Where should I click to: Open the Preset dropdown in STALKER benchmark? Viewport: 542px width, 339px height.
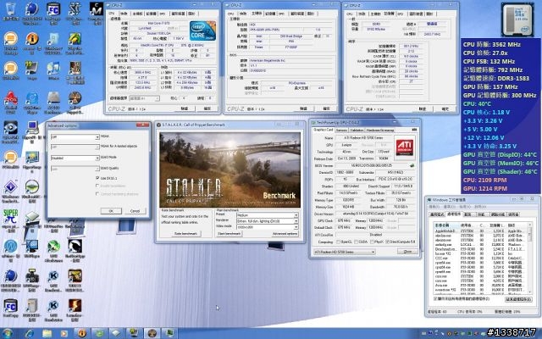point(268,214)
